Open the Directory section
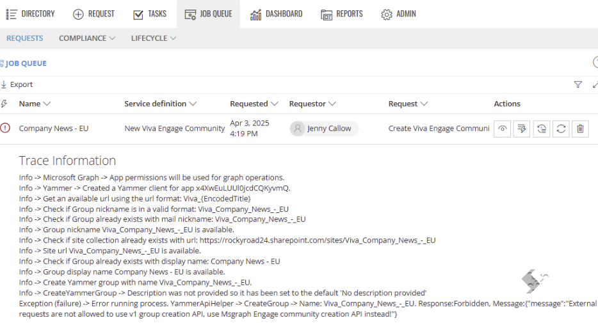The width and height of the screenshot is (598, 323). 31,14
